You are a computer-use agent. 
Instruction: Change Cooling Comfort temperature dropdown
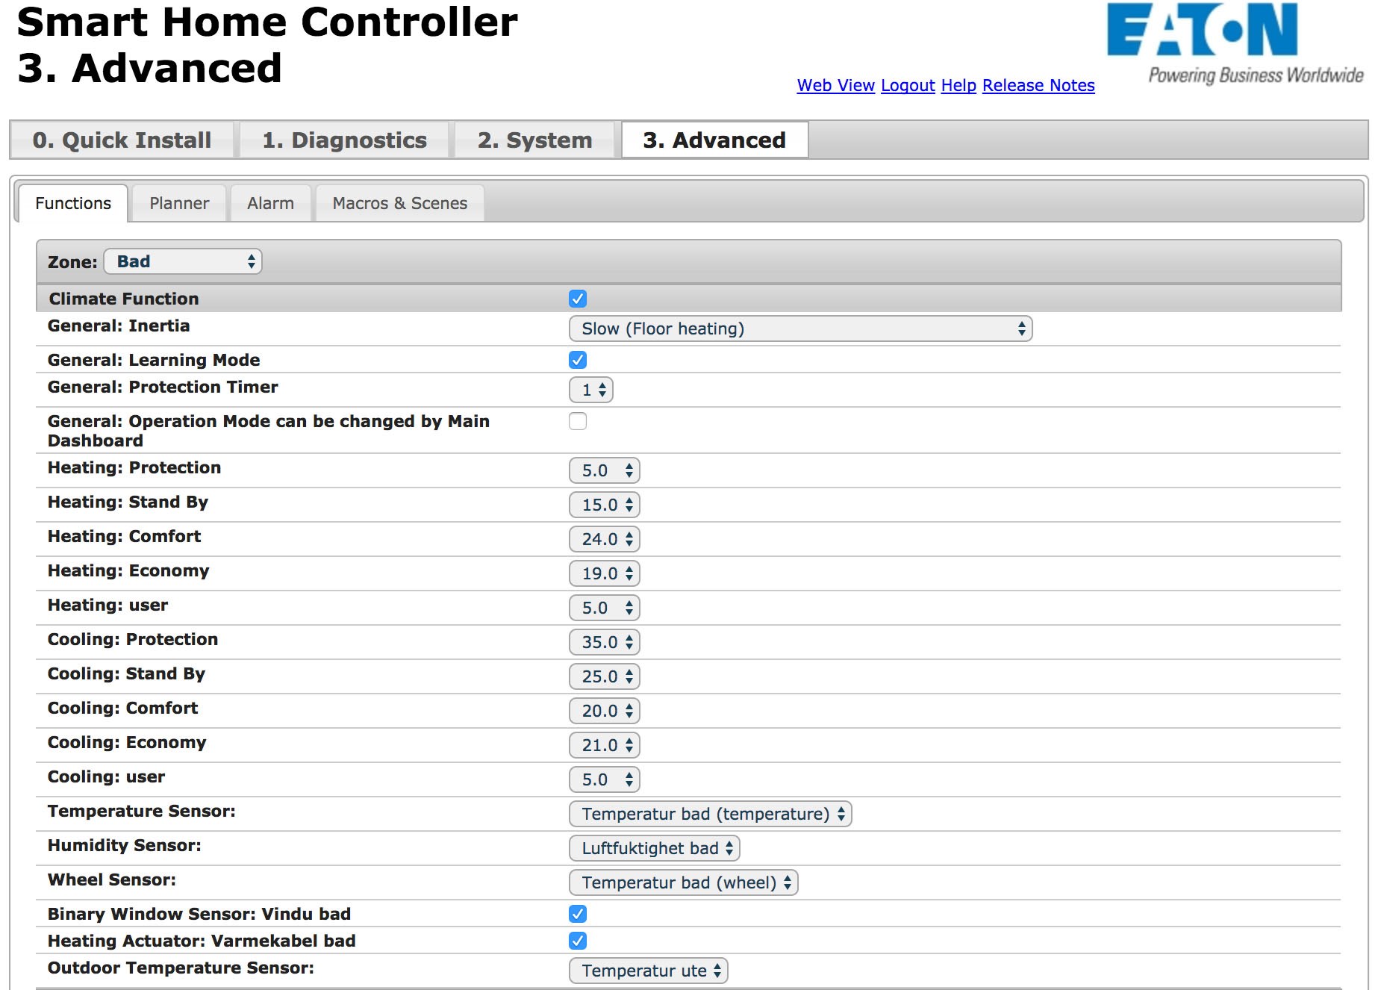pos(605,711)
